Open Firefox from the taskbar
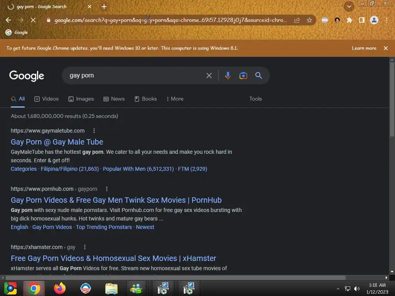The width and height of the screenshot is (395, 296). pos(60,288)
